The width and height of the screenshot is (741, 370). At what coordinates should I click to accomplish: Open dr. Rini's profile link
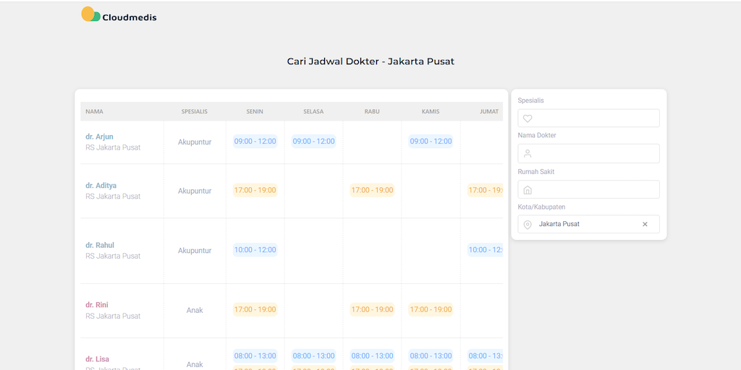coord(97,305)
